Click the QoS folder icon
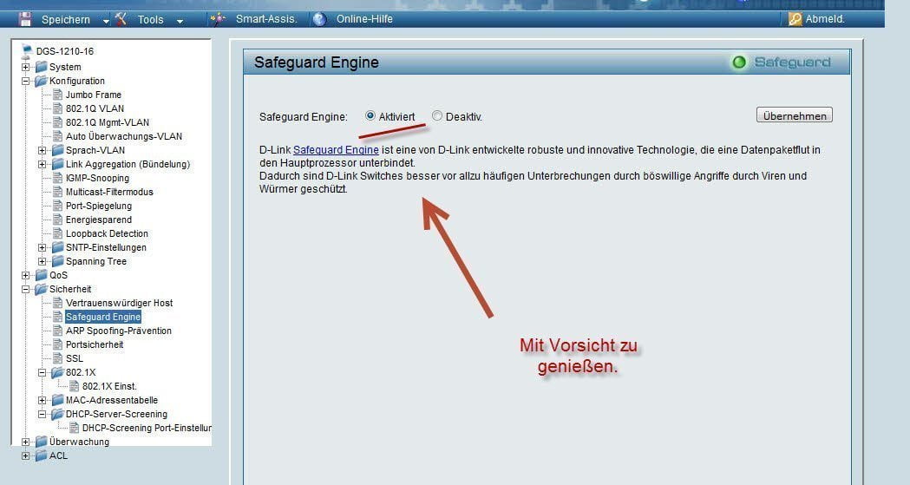910x485 pixels. coord(41,275)
